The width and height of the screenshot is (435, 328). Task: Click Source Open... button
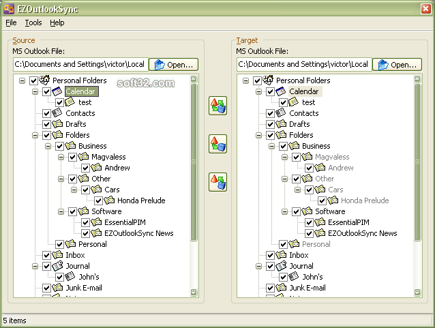point(174,65)
